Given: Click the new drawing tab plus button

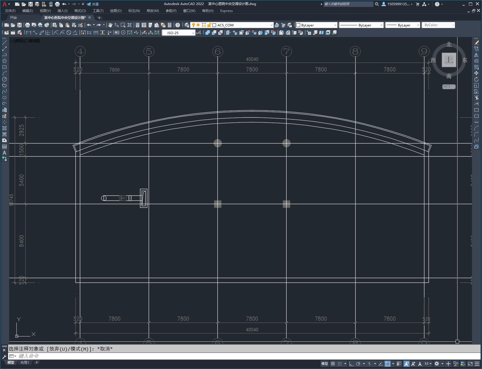Looking at the screenshot, I should point(99,18).
